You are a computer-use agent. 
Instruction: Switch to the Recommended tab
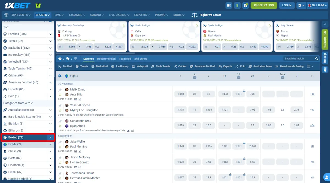(106, 59)
